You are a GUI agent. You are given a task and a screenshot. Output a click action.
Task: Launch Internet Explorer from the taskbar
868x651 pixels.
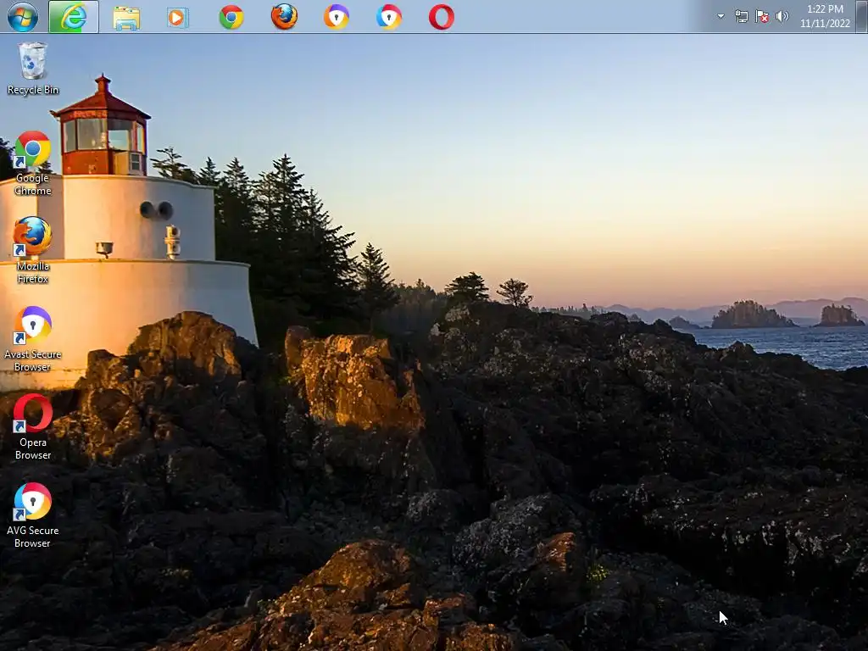click(x=74, y=17)
